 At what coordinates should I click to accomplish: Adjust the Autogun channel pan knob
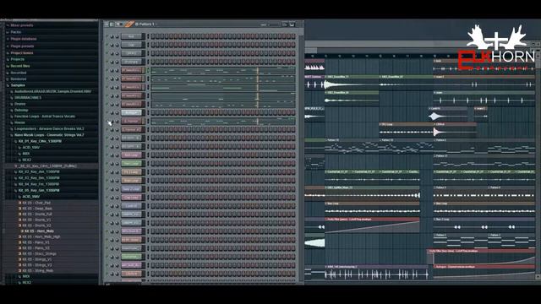coord(112,112)
